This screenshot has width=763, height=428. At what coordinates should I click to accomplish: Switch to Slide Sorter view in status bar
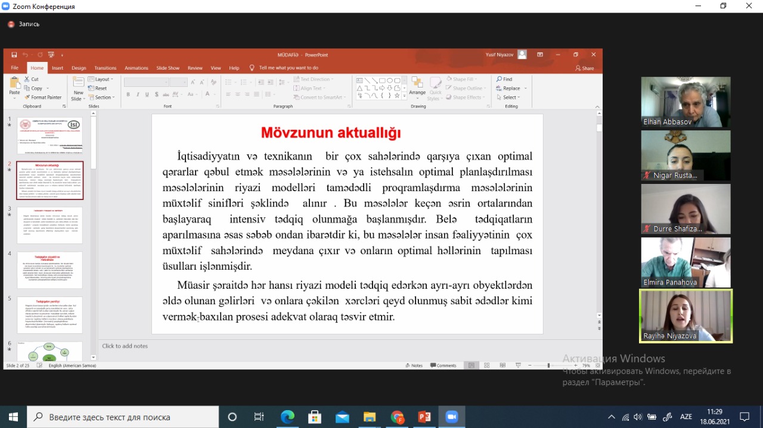tap(487, 365)
